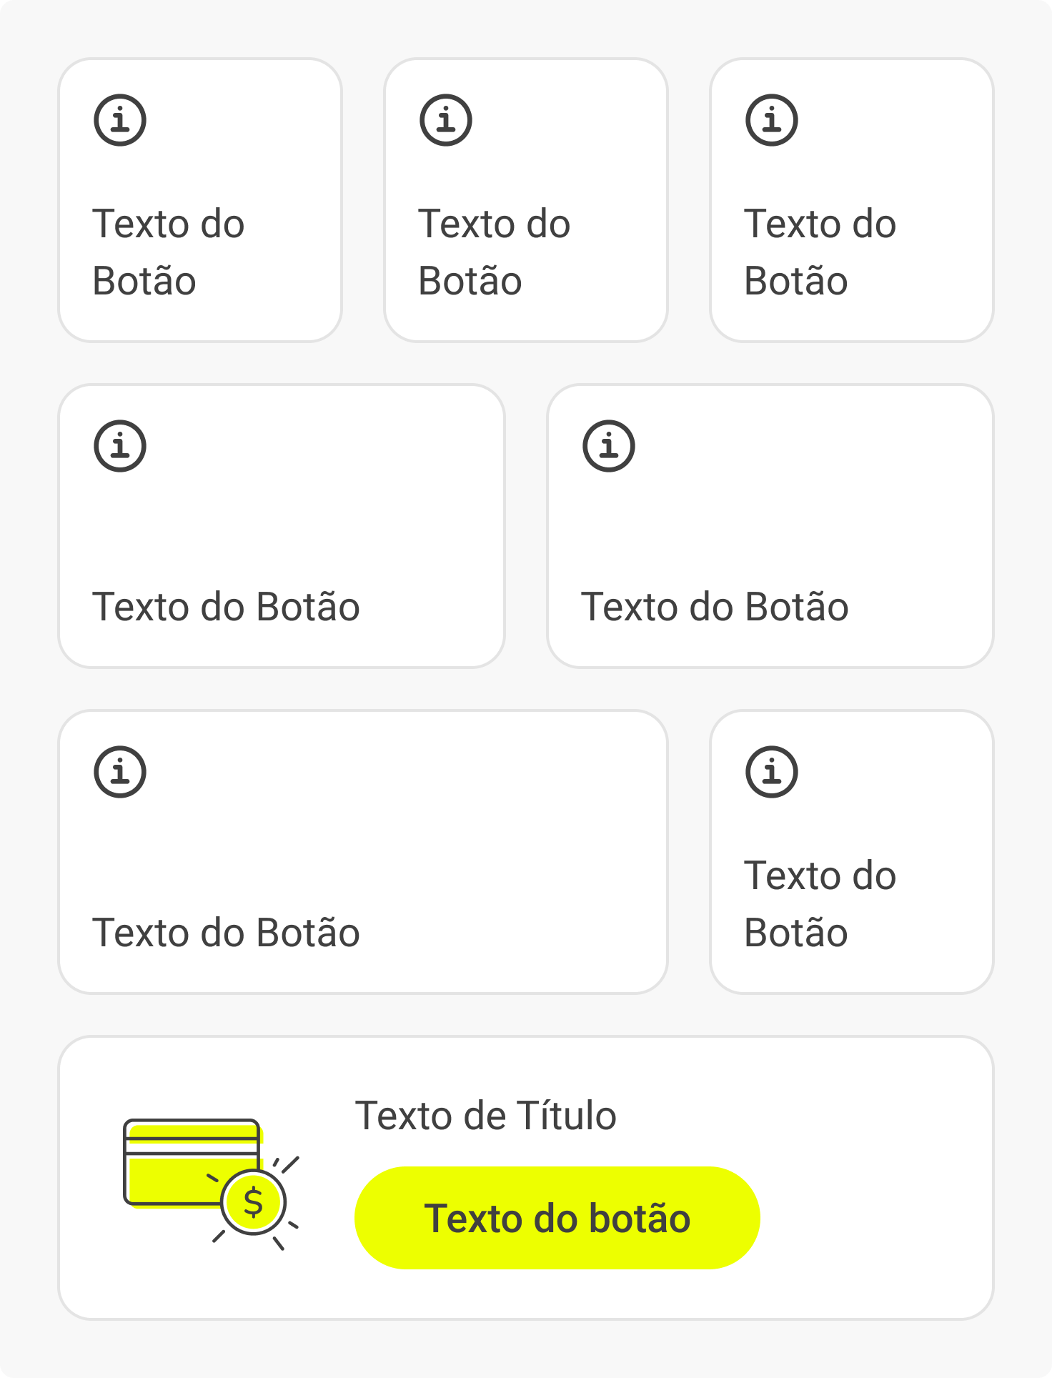Choose the left second-row "Texto do Botão" label
Screen dimensions: 1052x1378
[226, 607]
